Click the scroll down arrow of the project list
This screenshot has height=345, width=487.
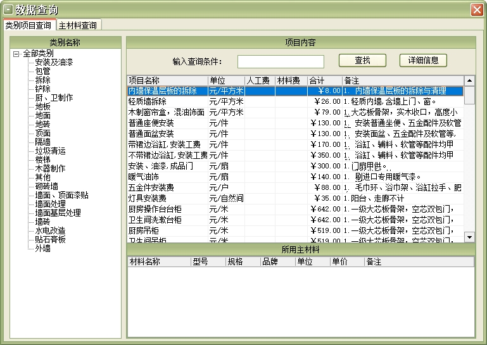[x=469, y=237]
